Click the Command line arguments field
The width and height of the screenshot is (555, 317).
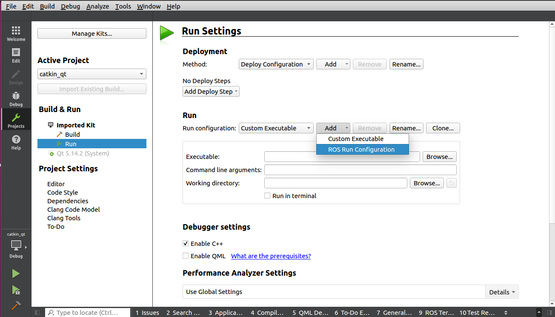(x=360, y=170)
